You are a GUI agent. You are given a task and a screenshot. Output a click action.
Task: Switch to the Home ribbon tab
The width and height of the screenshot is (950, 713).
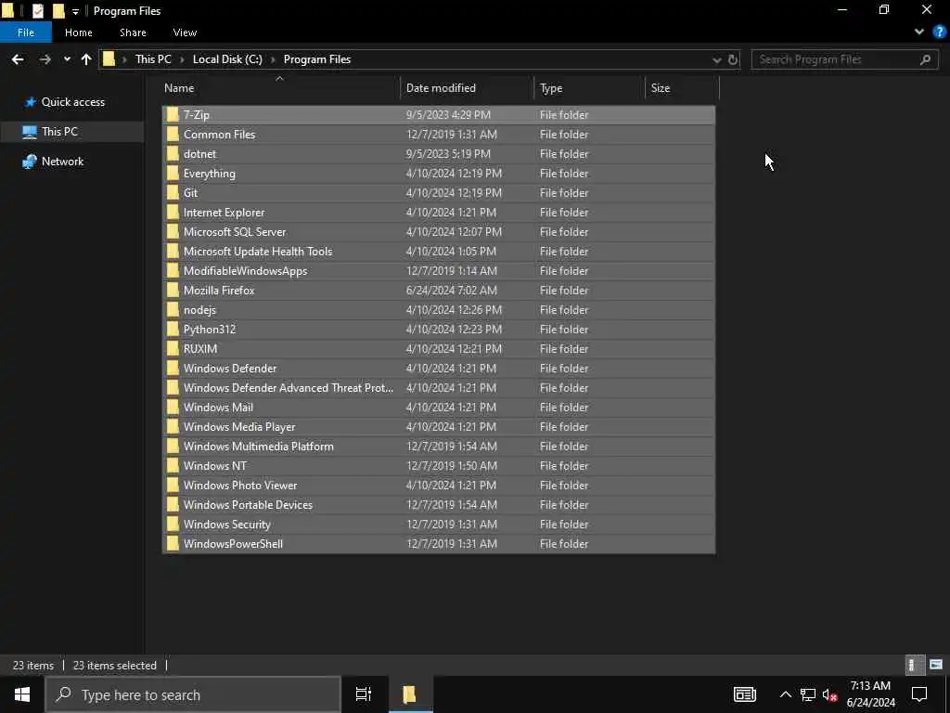79,32
